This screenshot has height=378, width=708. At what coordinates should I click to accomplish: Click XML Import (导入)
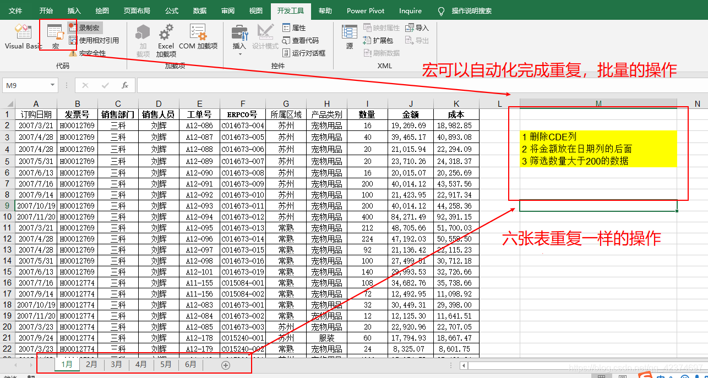pyautogui.click(x=417, y=28)
